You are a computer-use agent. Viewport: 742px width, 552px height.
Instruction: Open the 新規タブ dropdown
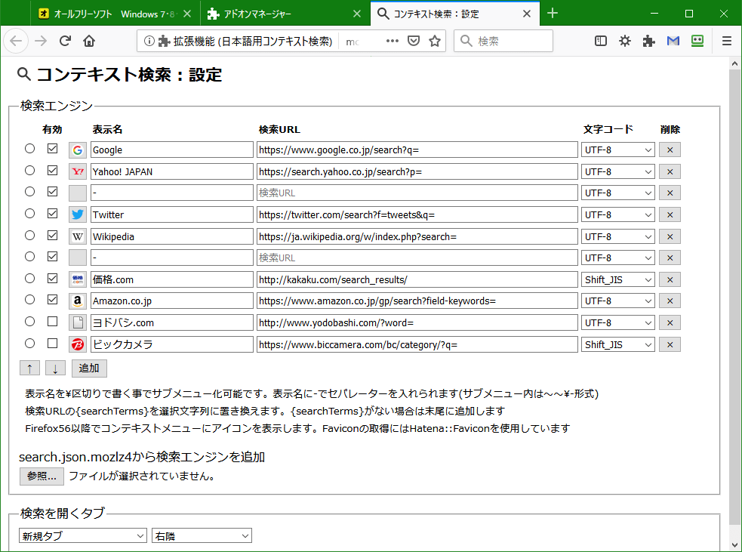(x=83, y=536)
